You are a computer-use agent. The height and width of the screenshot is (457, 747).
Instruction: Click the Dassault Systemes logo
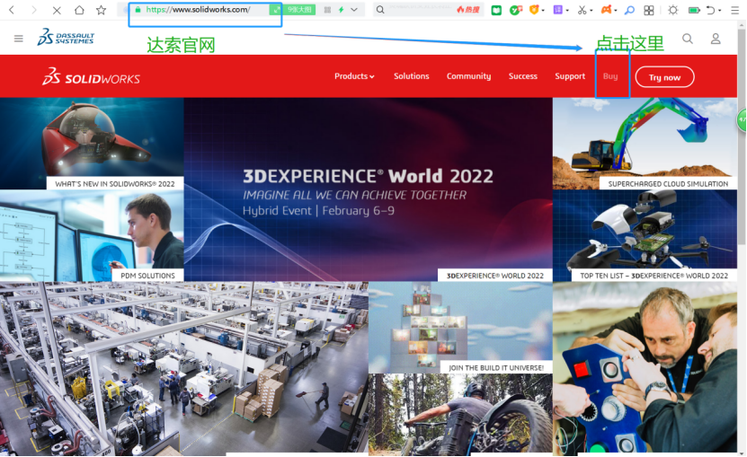point(66,37)
